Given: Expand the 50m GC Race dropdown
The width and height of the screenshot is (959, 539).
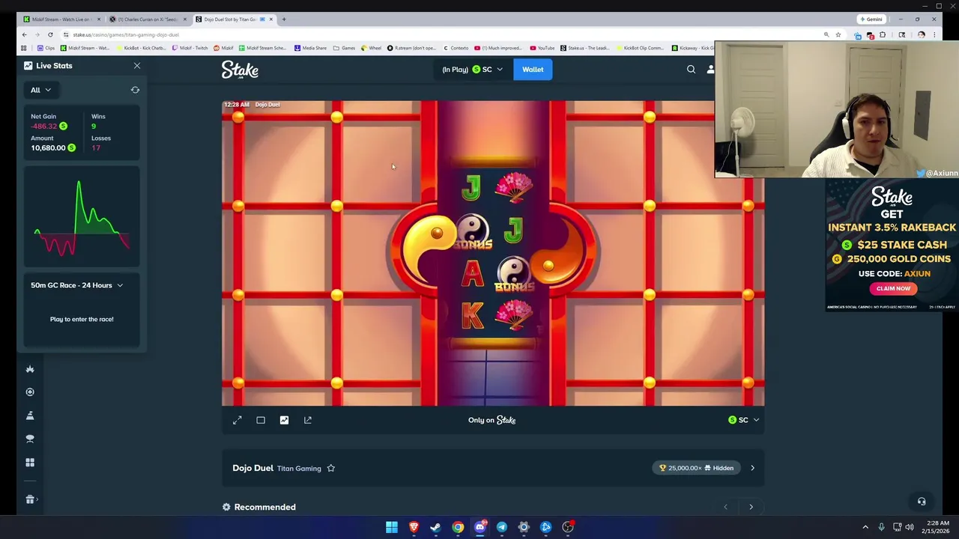Looking at the screenshot, I should [x=77, y=285].
